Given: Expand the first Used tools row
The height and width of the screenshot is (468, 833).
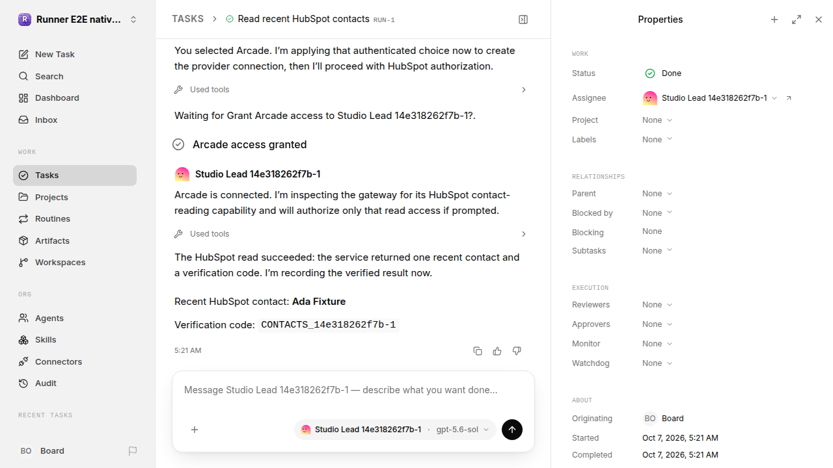Looking at the screenshot, I should coord(350,90).
